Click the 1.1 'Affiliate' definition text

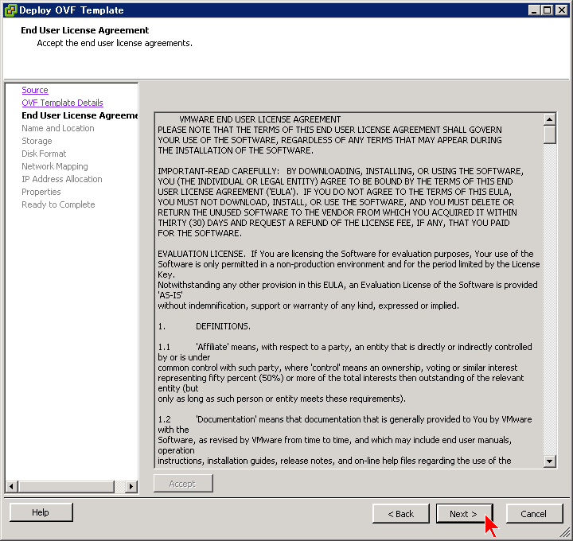tap(345, 372)
